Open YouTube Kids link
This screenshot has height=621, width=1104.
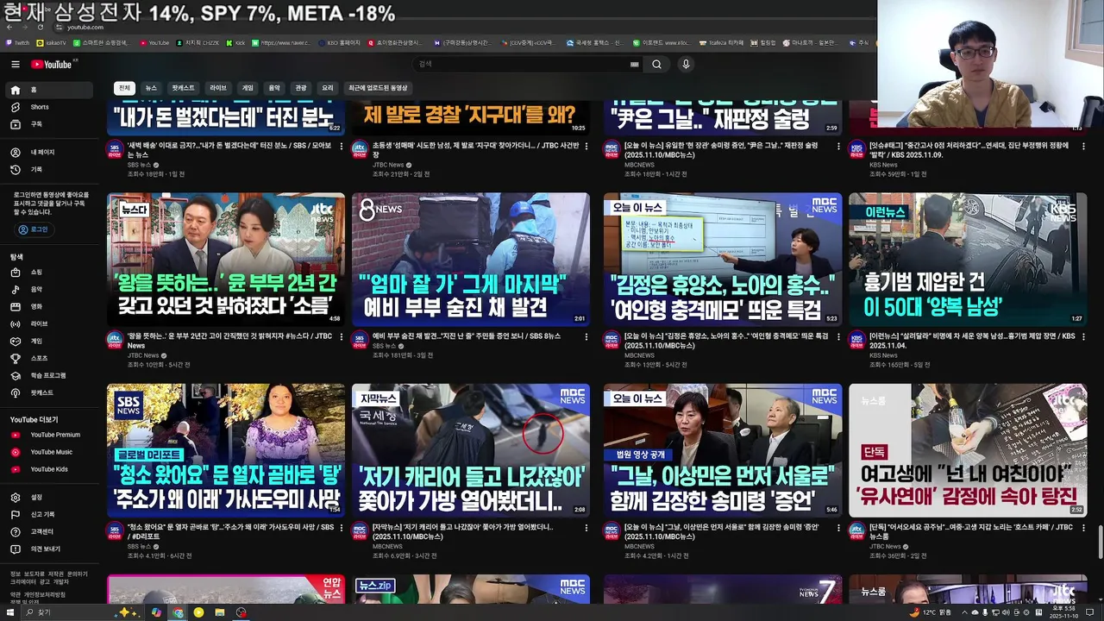pyautogui.click(x=47, y=469)
